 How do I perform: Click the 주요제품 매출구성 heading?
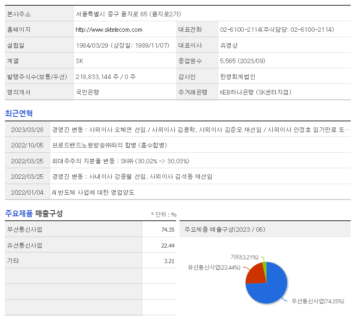34,213
